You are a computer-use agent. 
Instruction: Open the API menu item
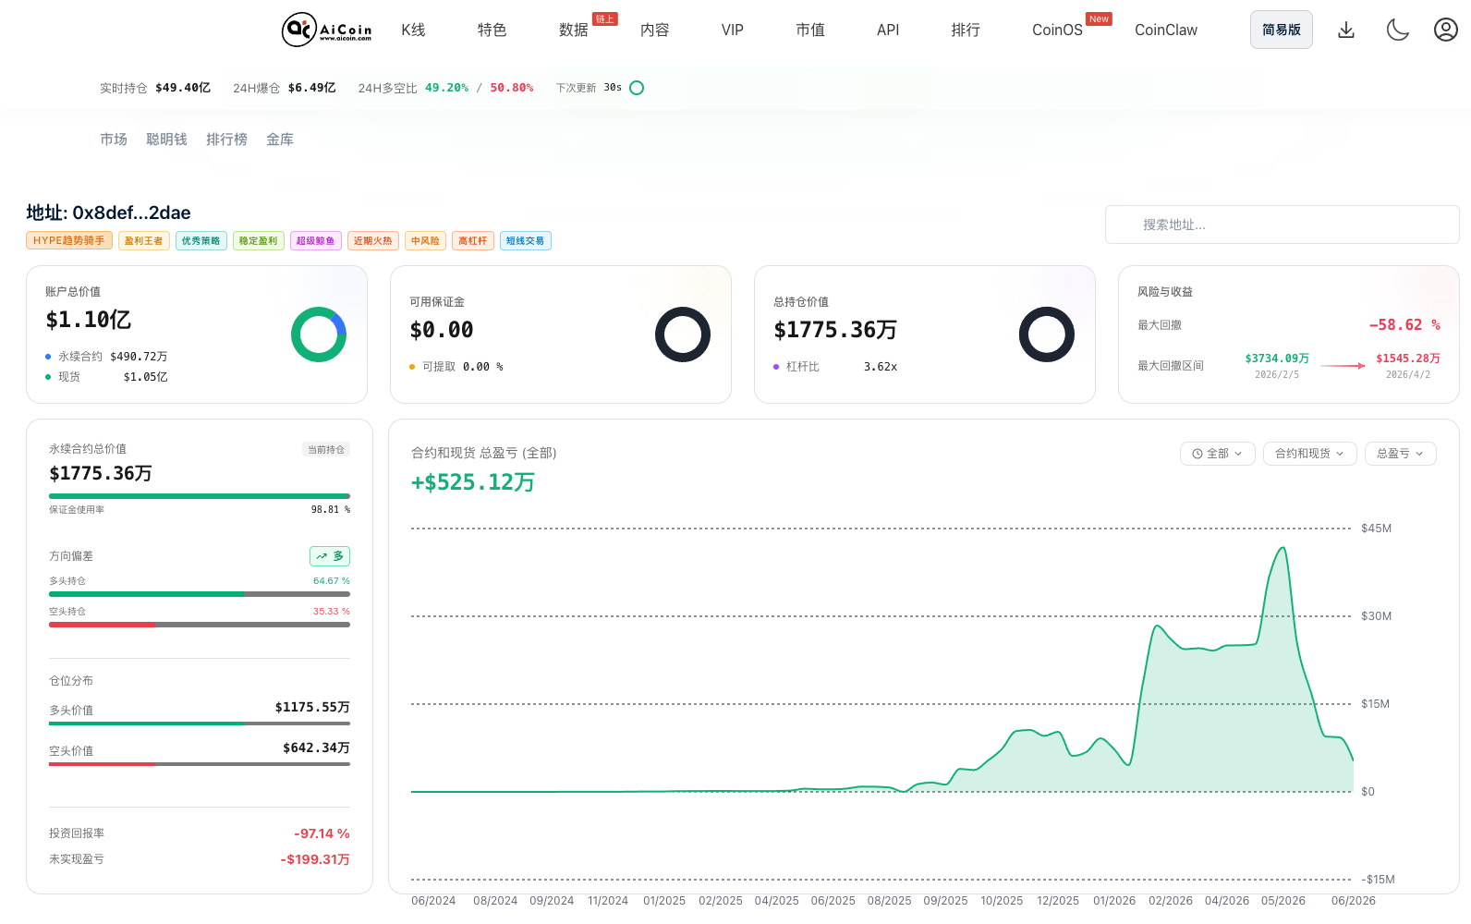pyautogui.click(x=888, y=30)
